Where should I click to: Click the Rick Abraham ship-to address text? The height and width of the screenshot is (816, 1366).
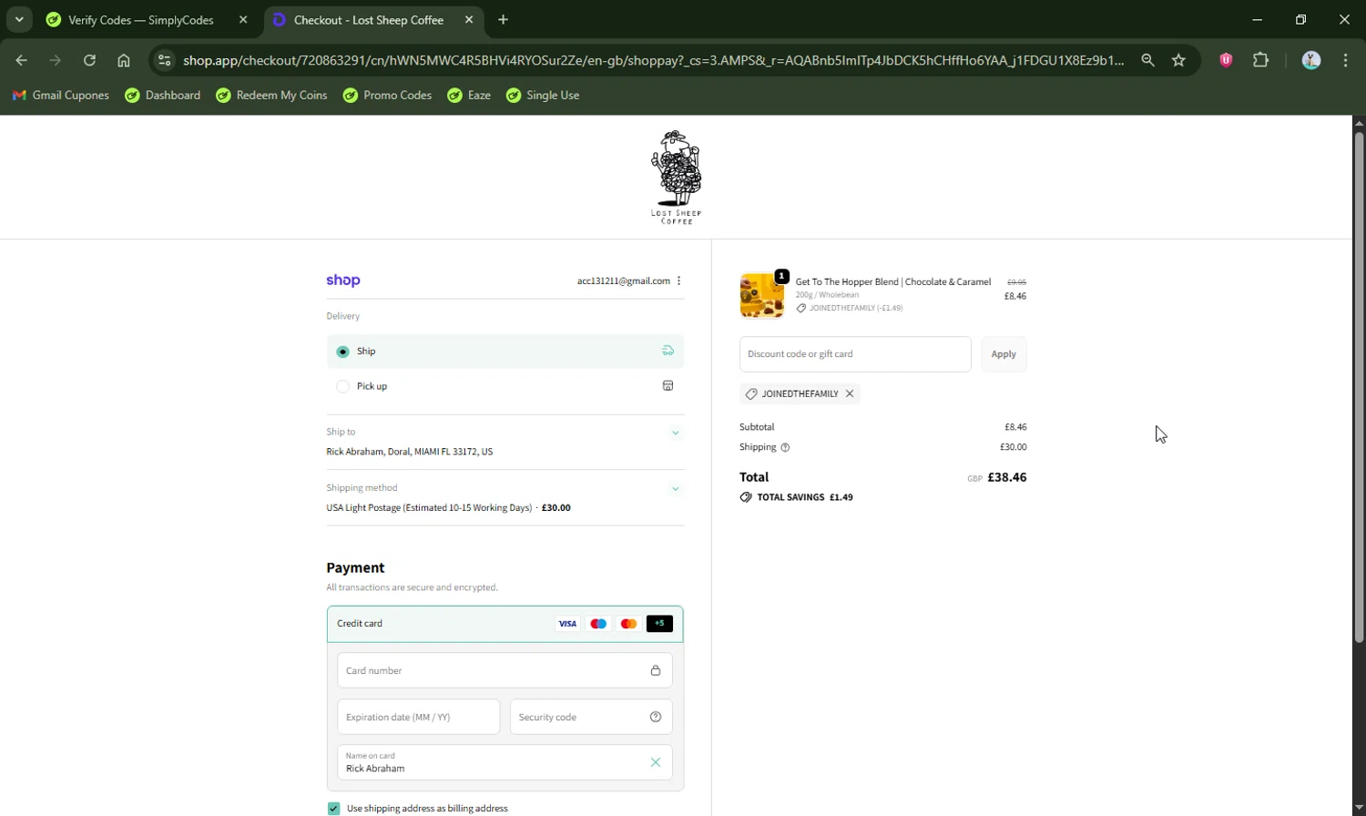coord(410,452)
